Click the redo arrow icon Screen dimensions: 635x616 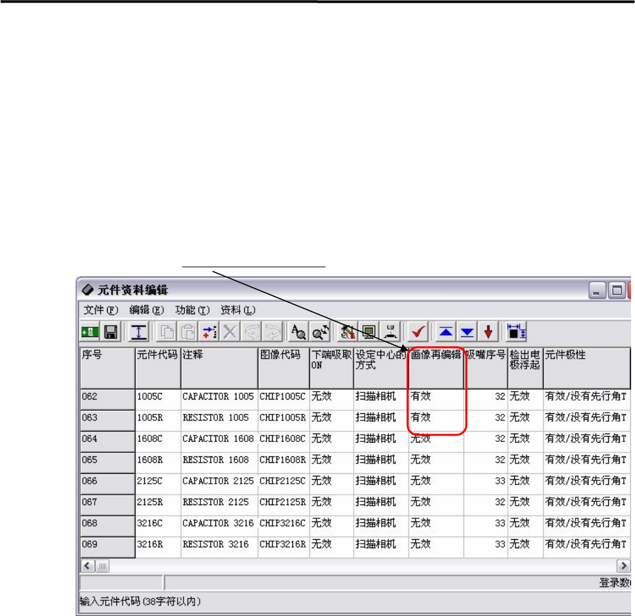pos(272,332)
